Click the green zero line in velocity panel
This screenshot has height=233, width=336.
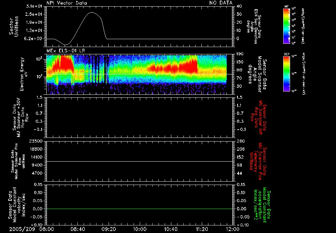pyautogui.click(x=139, y=209)
